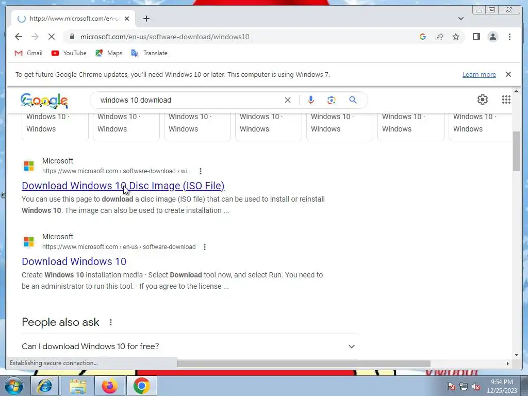The height and width of the screenshot is (396, 528).
Task: Click the scroll down arrow
Action: click(x=516, y=355)
